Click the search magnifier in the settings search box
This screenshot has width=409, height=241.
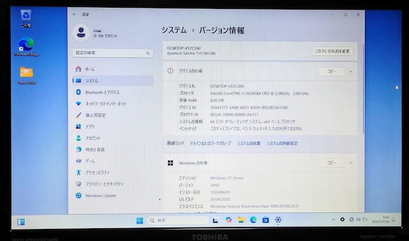148,53
